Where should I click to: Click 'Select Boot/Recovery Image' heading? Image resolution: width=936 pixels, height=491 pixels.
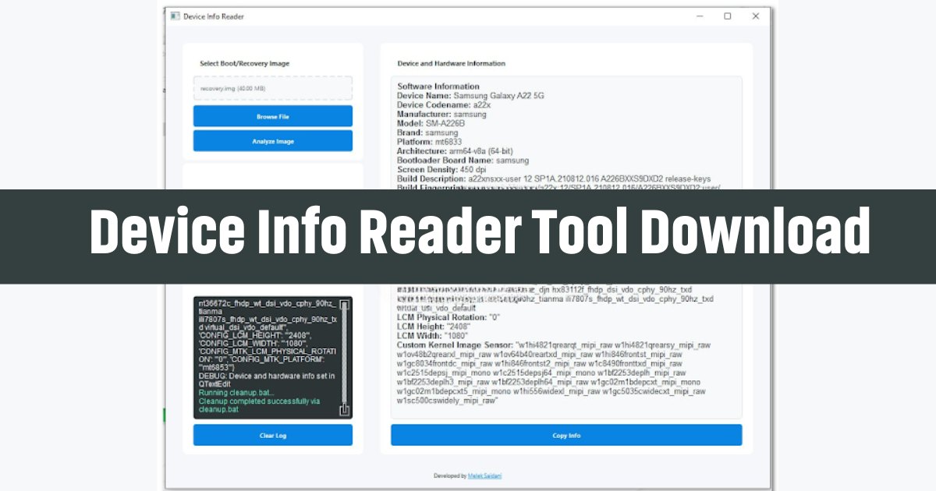[x=245, y=64]
